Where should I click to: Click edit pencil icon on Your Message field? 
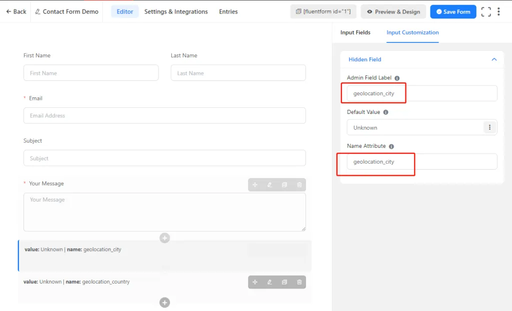point(269,185)
